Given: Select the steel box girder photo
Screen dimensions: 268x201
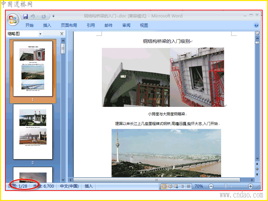Looking at the screenshot, I should click(x=136, y=77).
